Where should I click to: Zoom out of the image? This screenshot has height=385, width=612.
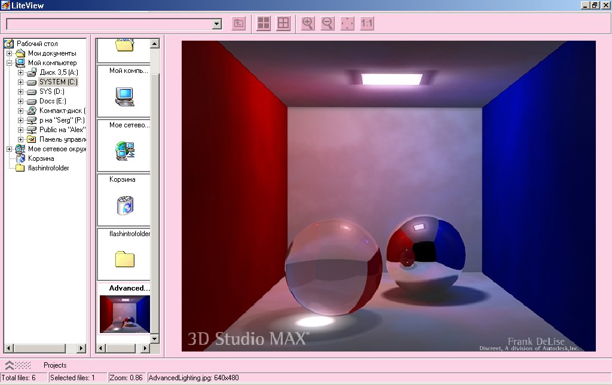[328, 23]
